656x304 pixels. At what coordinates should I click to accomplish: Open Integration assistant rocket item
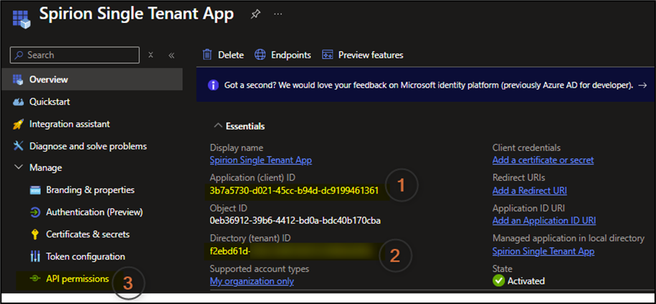(x=69, y=124)
